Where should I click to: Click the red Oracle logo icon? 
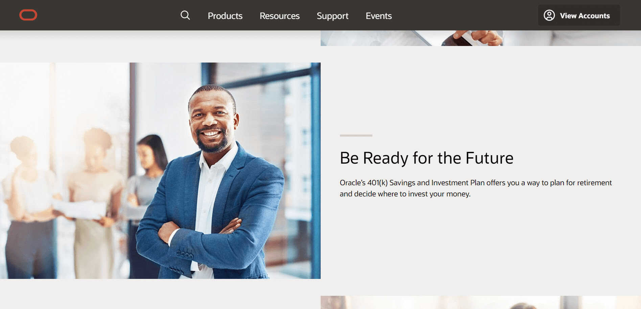[x=28, y=15]
